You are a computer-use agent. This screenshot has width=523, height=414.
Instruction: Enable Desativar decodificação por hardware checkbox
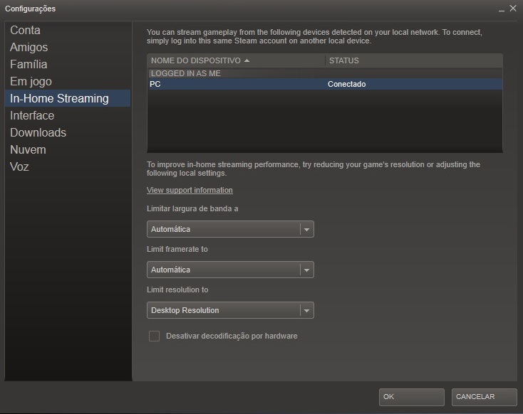tap(154, 336)
